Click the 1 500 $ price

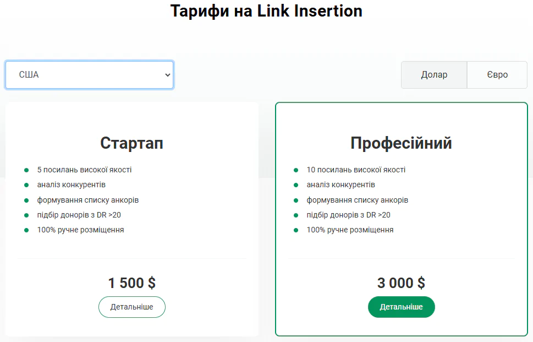131,283
